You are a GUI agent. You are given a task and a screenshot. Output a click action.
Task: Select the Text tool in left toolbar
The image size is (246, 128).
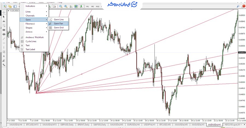coord(4,56)
